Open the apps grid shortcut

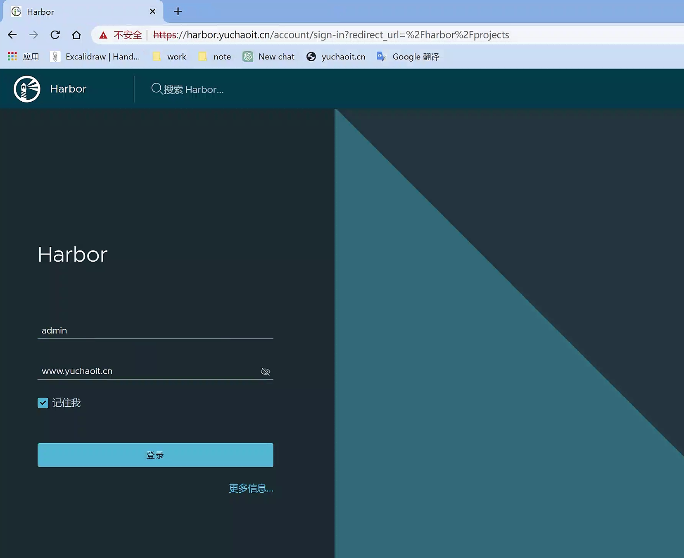click(13, 57)
